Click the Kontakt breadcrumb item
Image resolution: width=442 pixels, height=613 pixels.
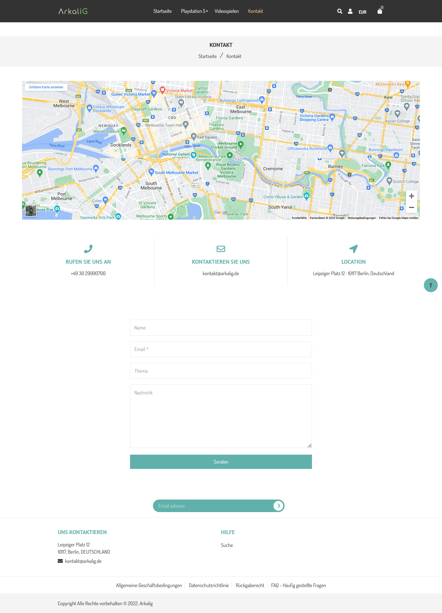pyautogui.click(x=234, y=56)
